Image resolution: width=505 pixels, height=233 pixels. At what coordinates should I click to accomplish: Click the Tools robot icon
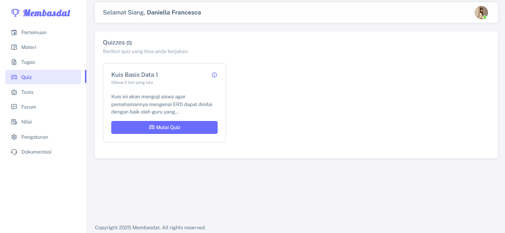click(x=14, y=92)
